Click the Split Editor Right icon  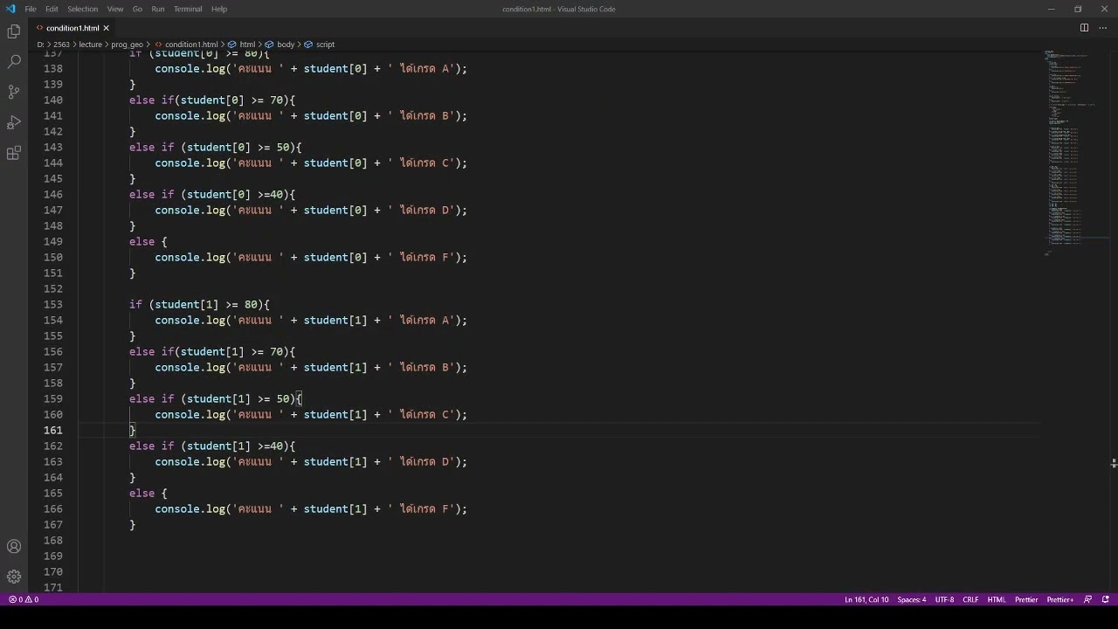click(x=1084, y=28)
